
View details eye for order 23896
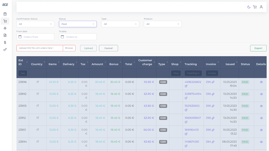[x=261, y=82]
